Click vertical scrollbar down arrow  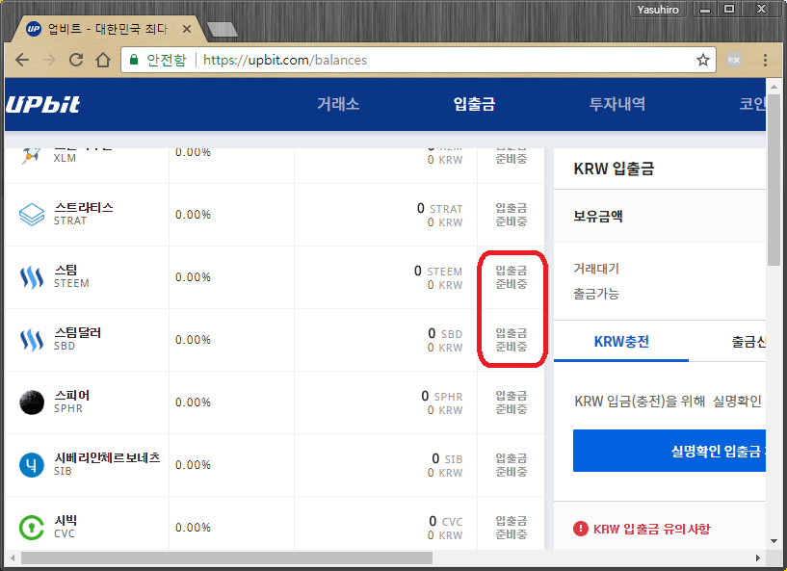(x=774, y=541)
